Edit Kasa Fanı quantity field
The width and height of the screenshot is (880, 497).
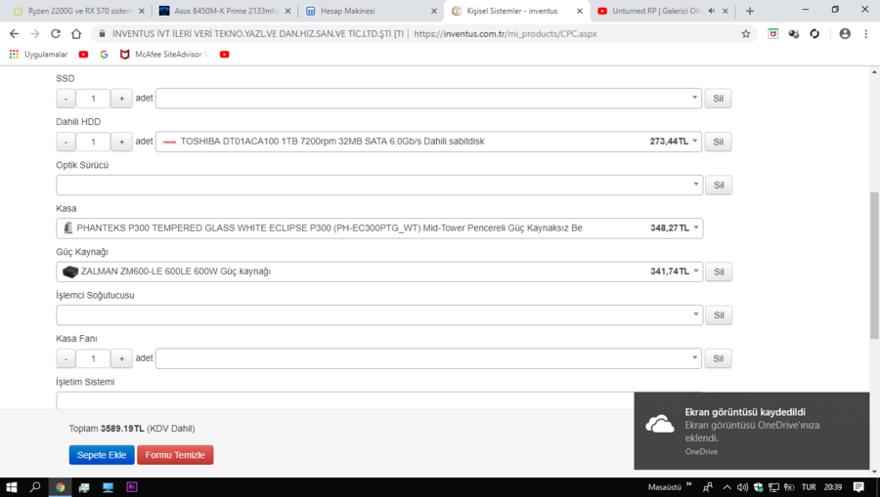tap(93, 358)
